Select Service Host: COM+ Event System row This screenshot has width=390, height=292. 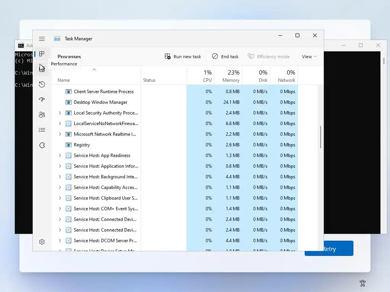click(x=174, y=209)
